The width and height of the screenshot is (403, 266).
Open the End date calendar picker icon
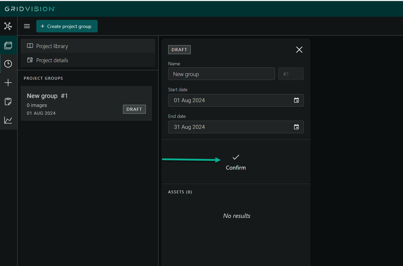(x=296, y=127)
